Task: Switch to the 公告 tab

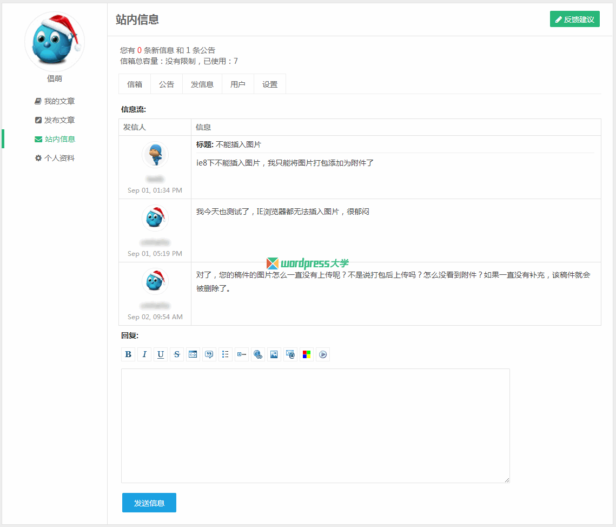Action: coord(166,84)
